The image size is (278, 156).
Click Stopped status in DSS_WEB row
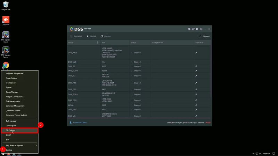point(137,53)
